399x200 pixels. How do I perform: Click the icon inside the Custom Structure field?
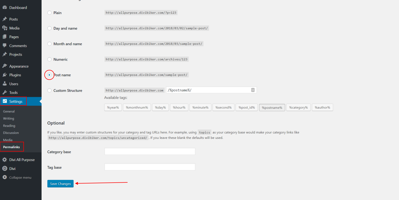click(253, 90)
